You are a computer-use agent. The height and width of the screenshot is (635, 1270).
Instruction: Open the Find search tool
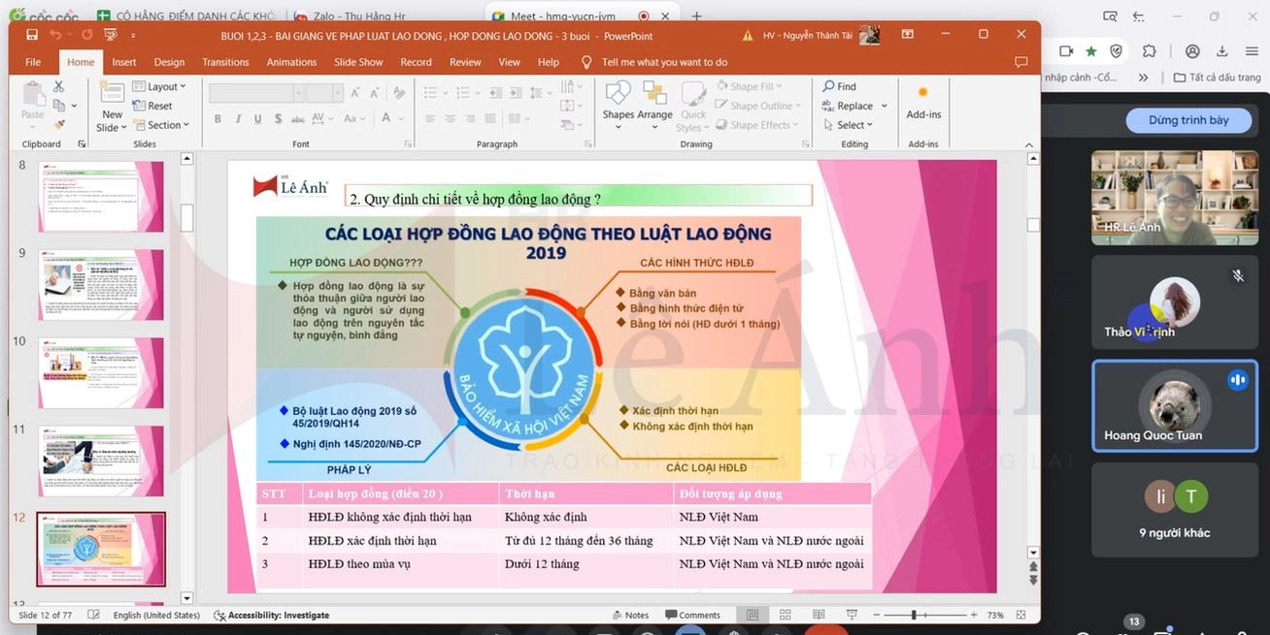click(840, 86)
